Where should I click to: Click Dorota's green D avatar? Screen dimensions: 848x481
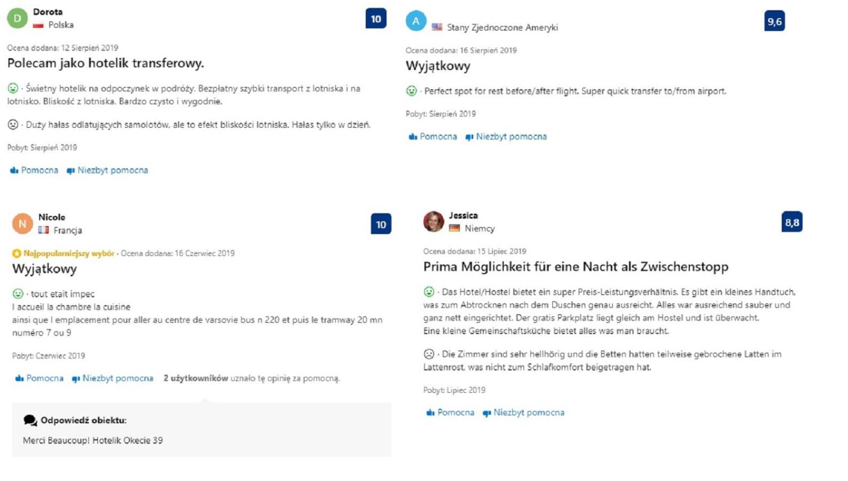(17, 18)
